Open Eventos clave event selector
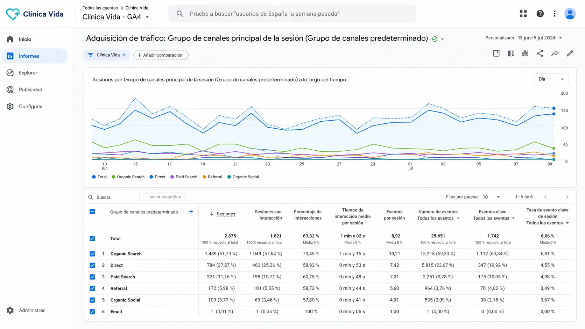This screenshot has width=585, height=329. 494,218
